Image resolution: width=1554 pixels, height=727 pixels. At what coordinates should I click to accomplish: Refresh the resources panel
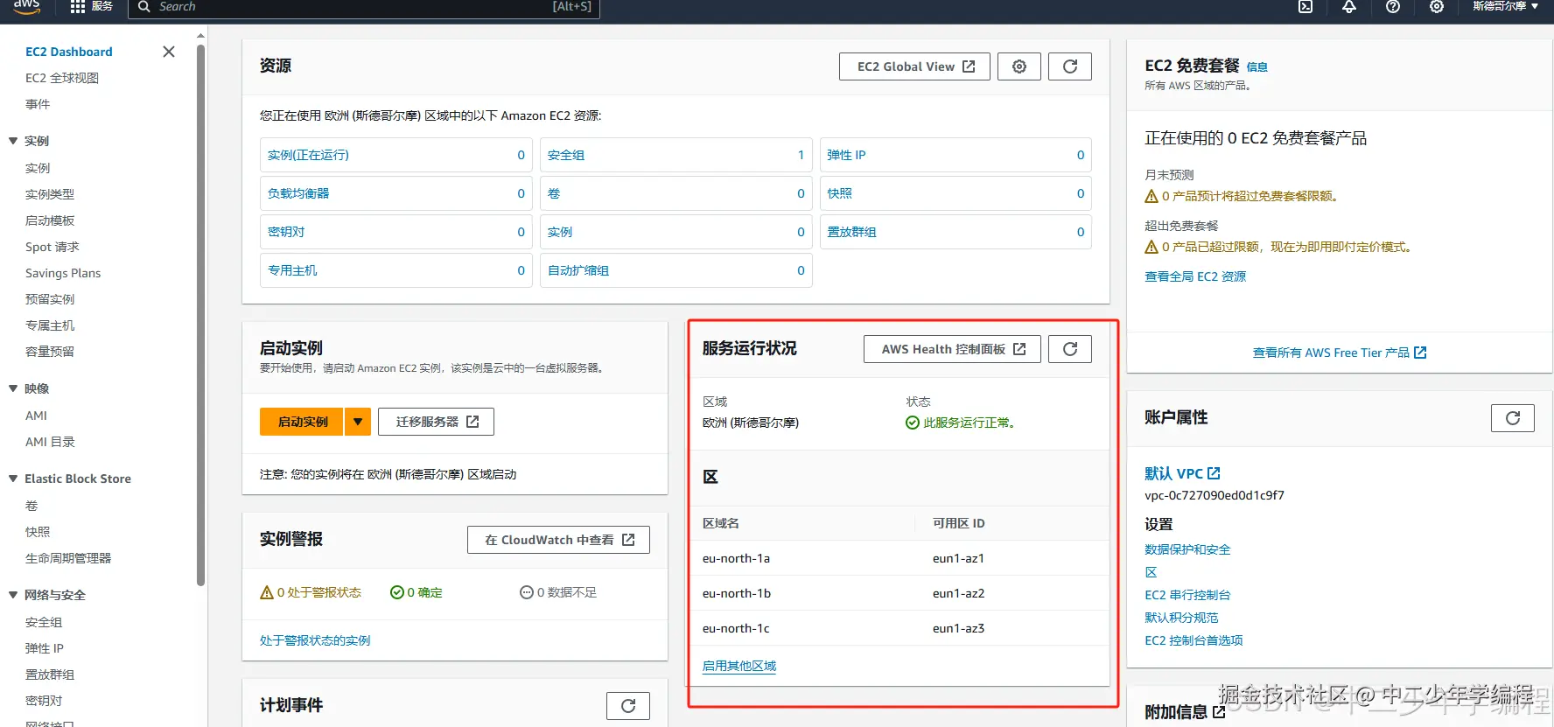point(1070,66)
